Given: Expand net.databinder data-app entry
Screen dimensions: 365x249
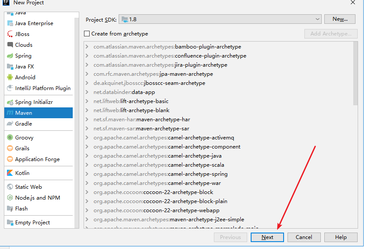Looking at the screenshot, I should (x=87, y=92).
